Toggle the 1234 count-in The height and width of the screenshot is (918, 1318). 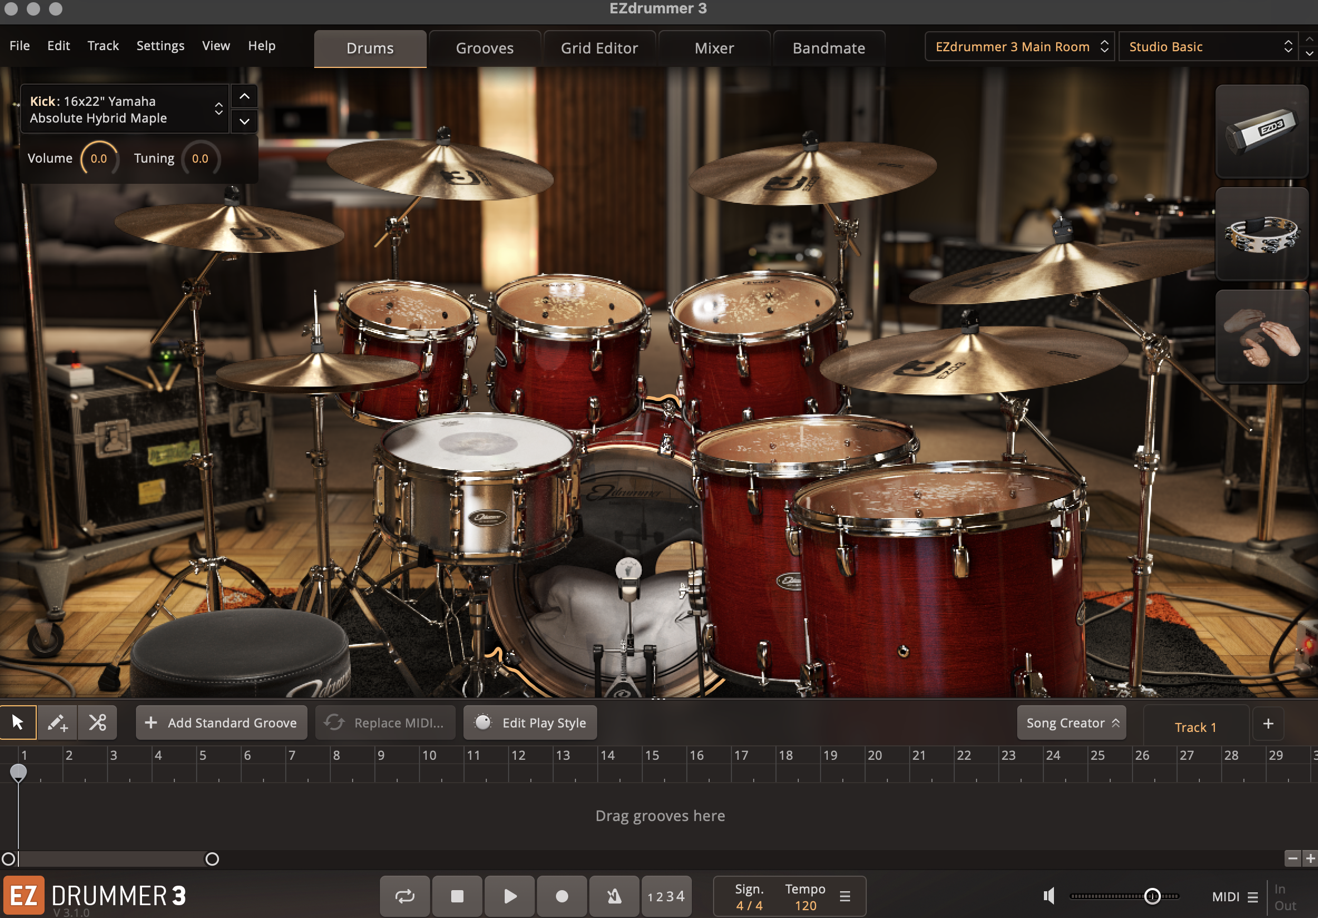click(x=666, y=896)
